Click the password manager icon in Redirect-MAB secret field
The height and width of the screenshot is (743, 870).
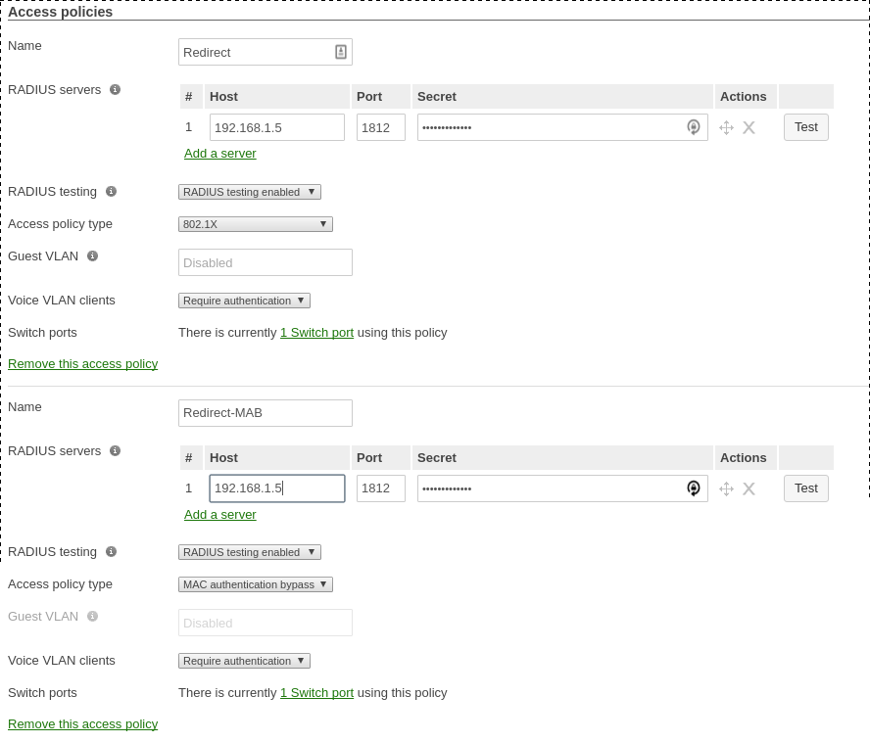coord(694,488)
